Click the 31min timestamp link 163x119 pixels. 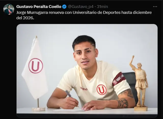(x=102, y=7)
